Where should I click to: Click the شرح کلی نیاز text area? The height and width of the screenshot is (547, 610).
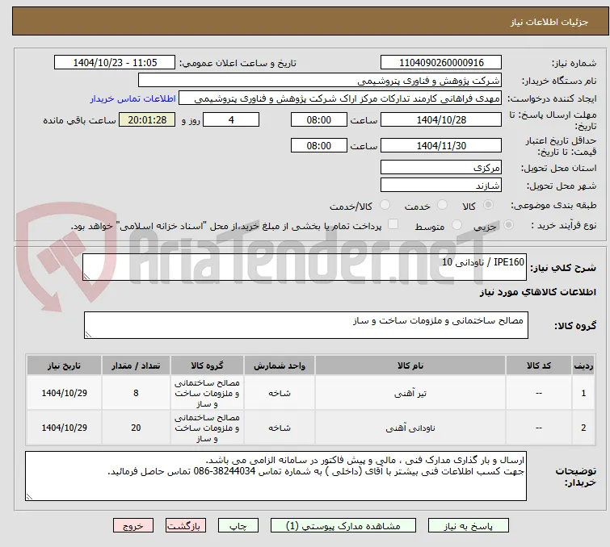pos(305,267)
